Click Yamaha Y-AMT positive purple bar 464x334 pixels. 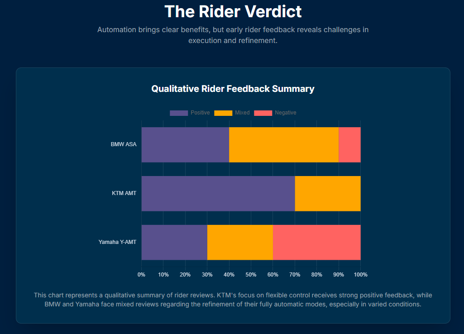[174, 242]
